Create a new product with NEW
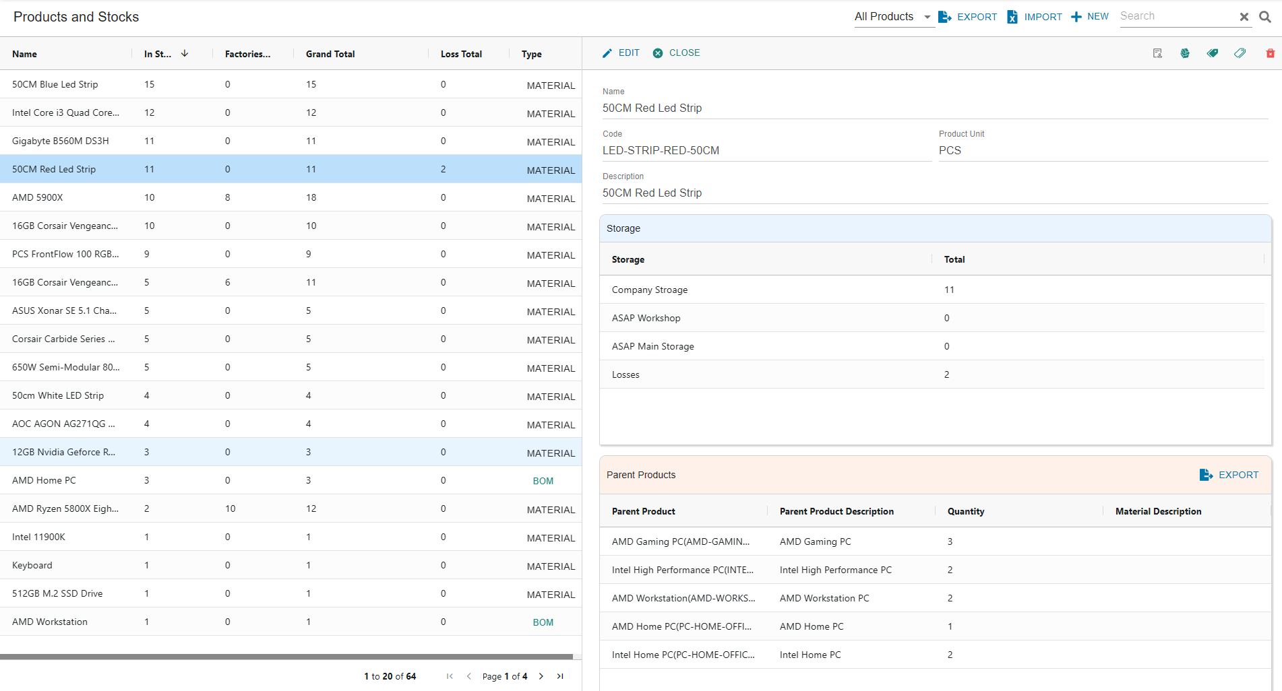 [1090, 17]
